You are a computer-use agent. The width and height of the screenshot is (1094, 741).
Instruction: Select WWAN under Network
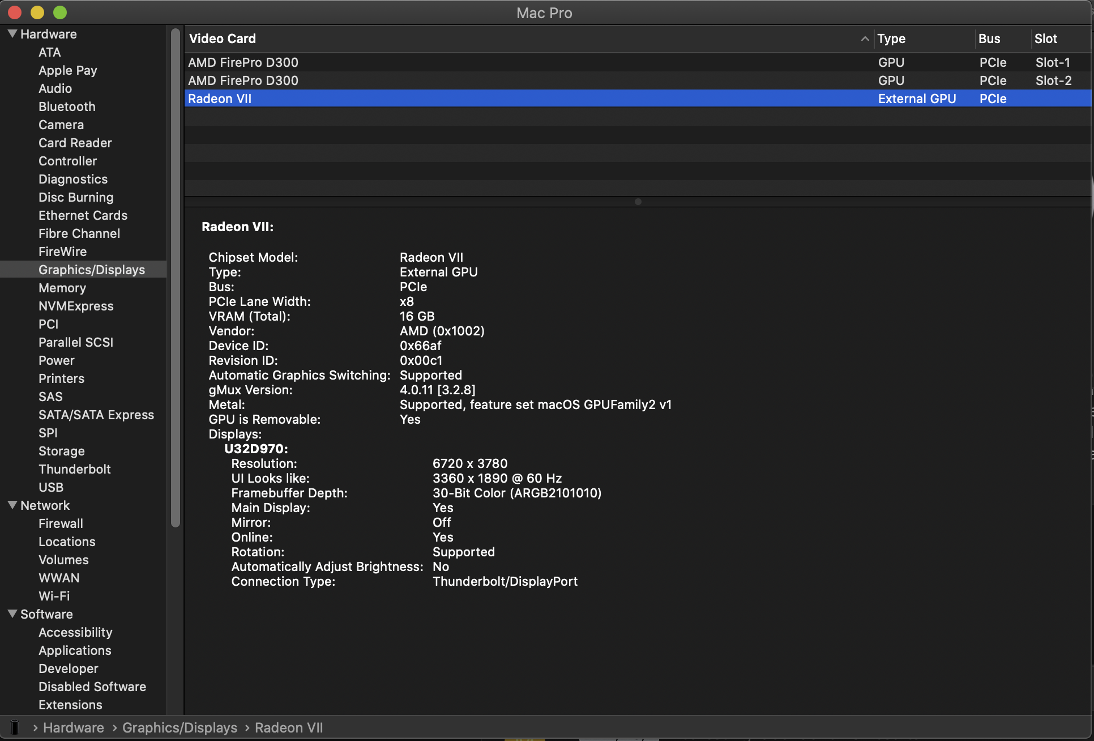[x=59, y=578]
